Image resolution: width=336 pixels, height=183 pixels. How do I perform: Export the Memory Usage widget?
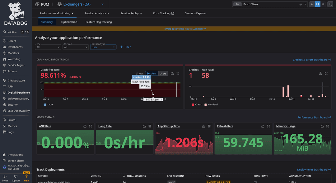click(322, 126)
